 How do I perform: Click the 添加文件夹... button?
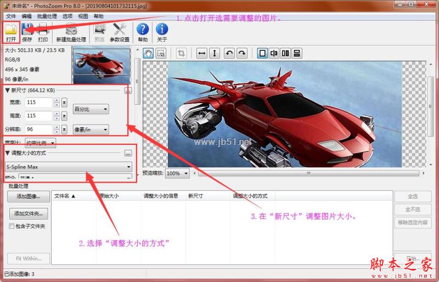[29, 213]
